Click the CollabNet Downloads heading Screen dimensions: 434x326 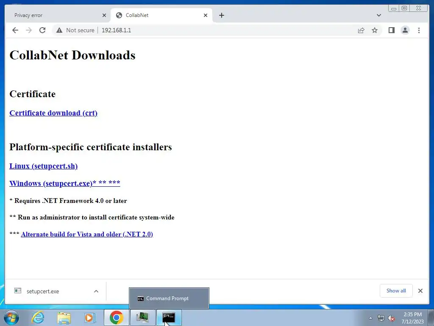[x=72, y=55]
